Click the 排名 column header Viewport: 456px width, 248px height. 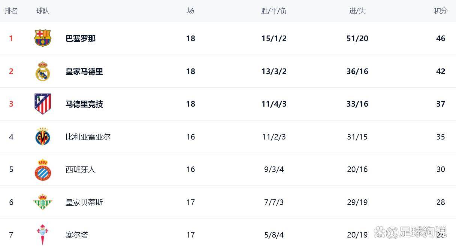[x=11, y=11]
